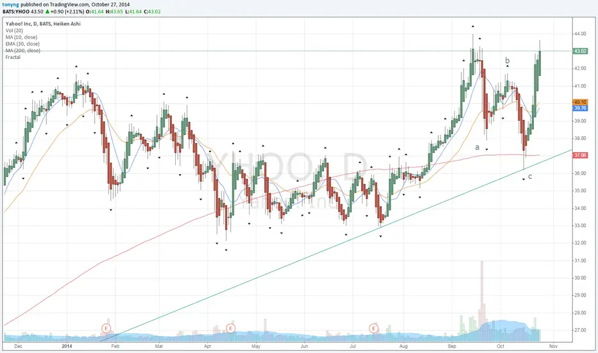Click the 27.00 price axis label

coord(580,331)
